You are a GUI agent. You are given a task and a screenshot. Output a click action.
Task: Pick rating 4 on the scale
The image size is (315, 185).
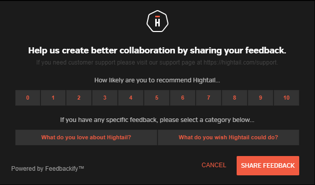(131, 98)
